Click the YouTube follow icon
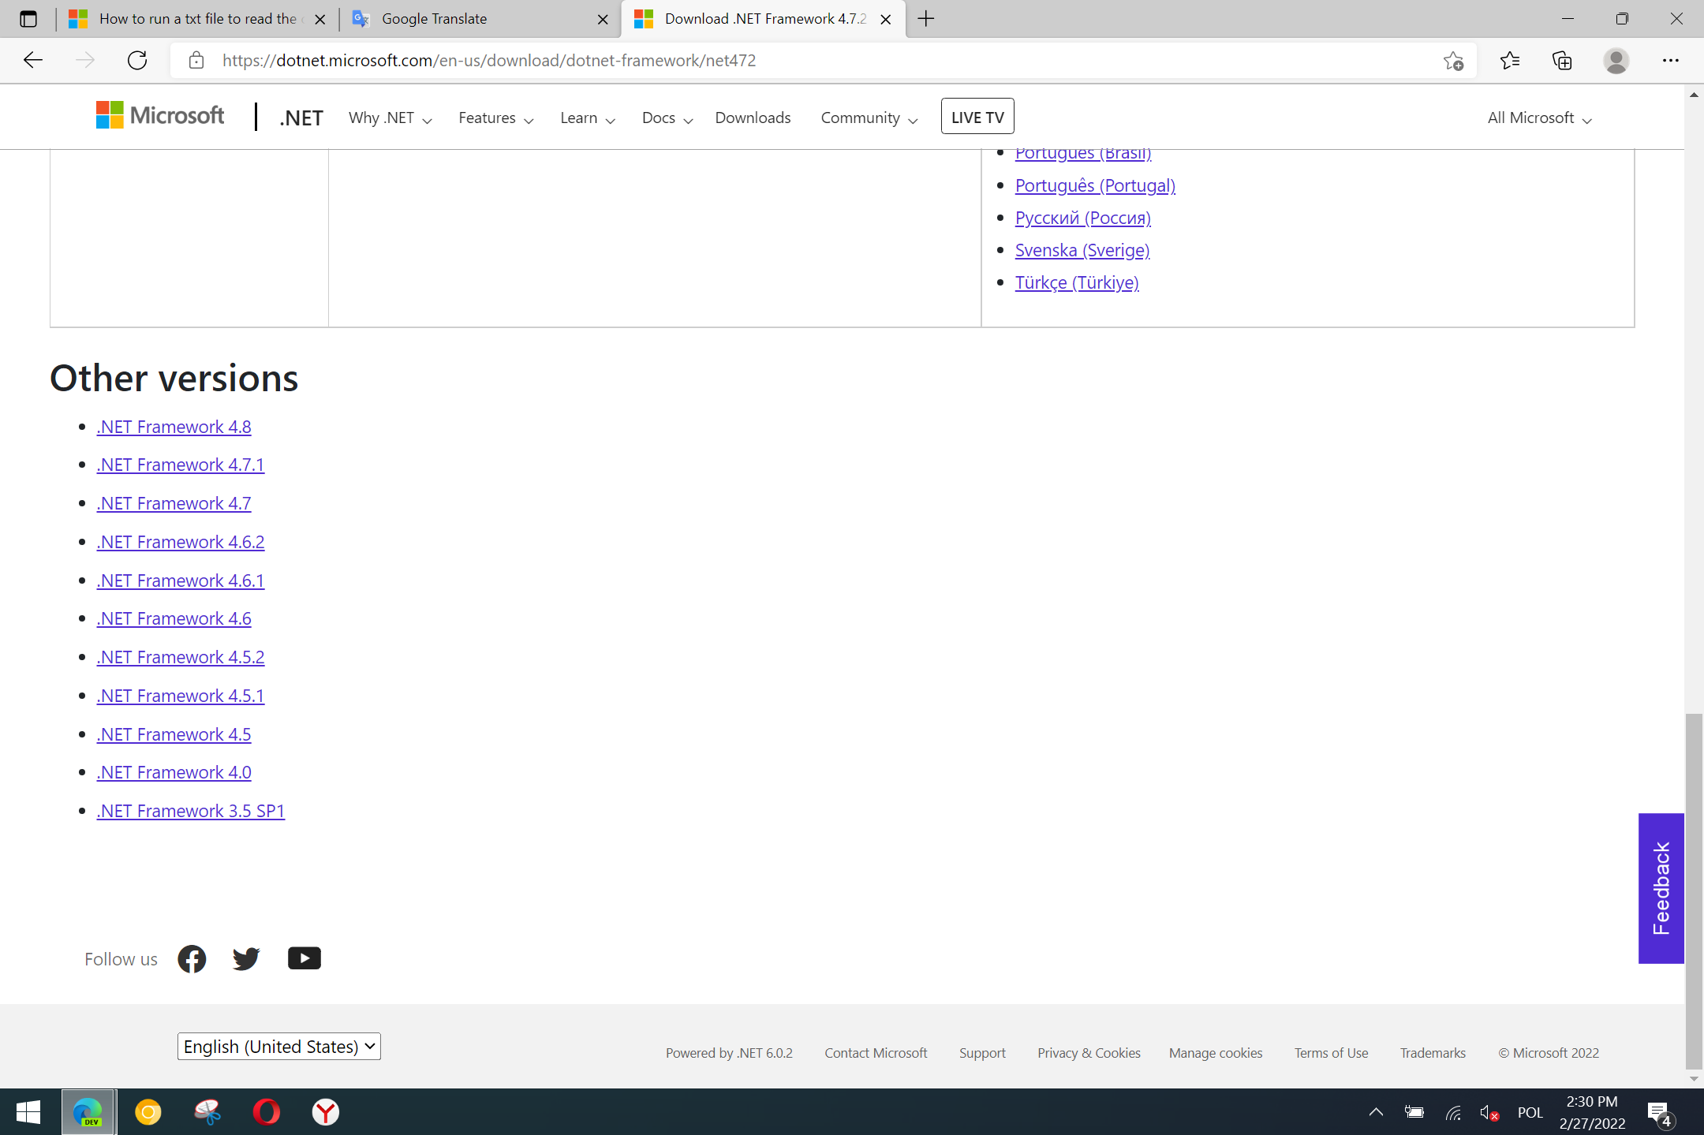The image size is (1704, 1135). tap(304, 958)
